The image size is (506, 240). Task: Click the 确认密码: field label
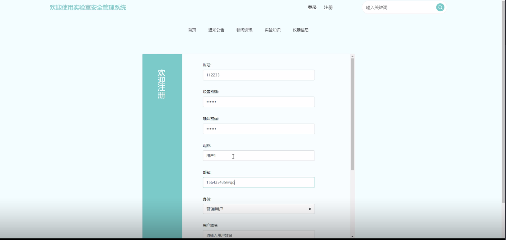point(211,118)
